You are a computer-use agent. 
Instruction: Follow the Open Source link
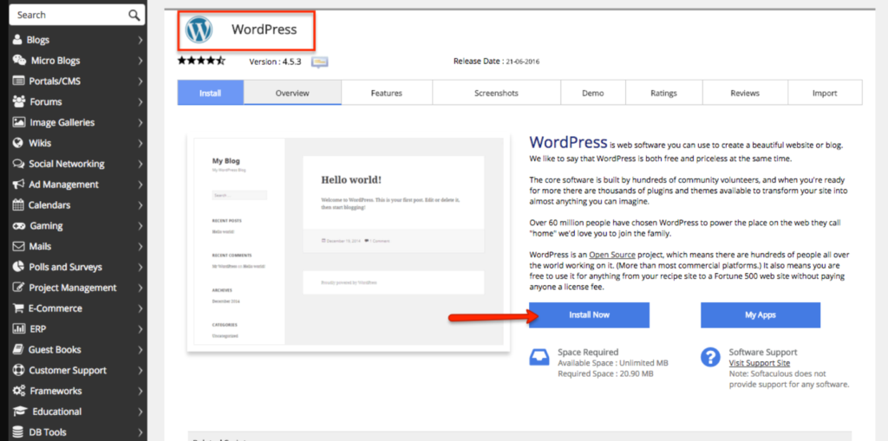(612, 255)
